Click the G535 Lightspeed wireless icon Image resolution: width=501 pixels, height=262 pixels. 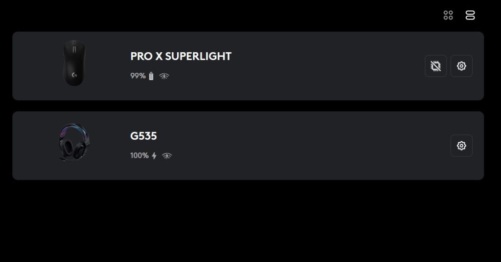167,156
